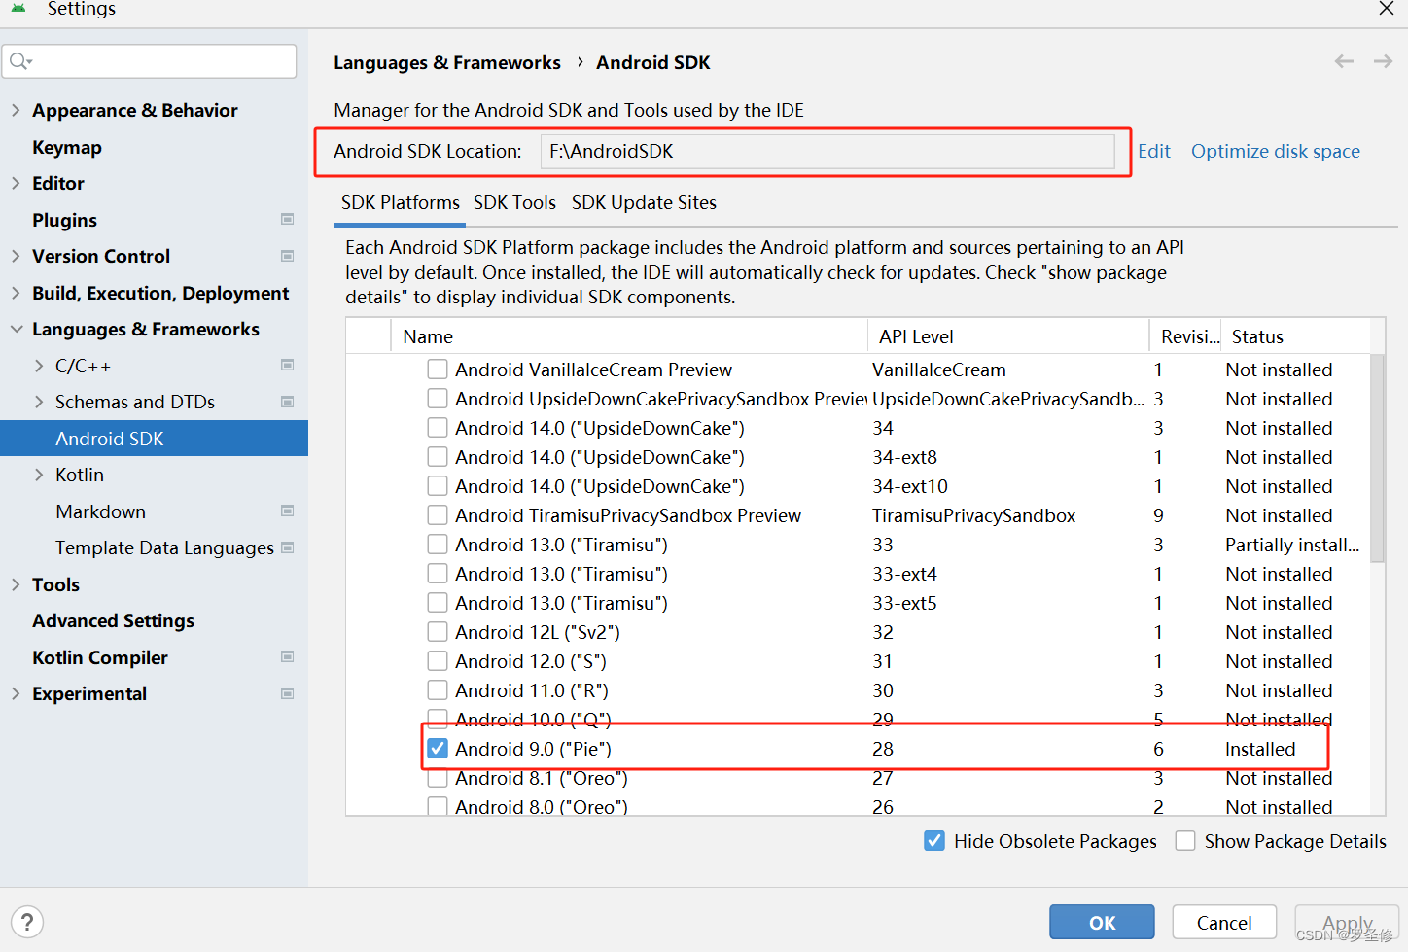This screenshot has width=1408, height=952.
Task: Collapse Languages & Frameworks section
Action: tap(16, 329)
